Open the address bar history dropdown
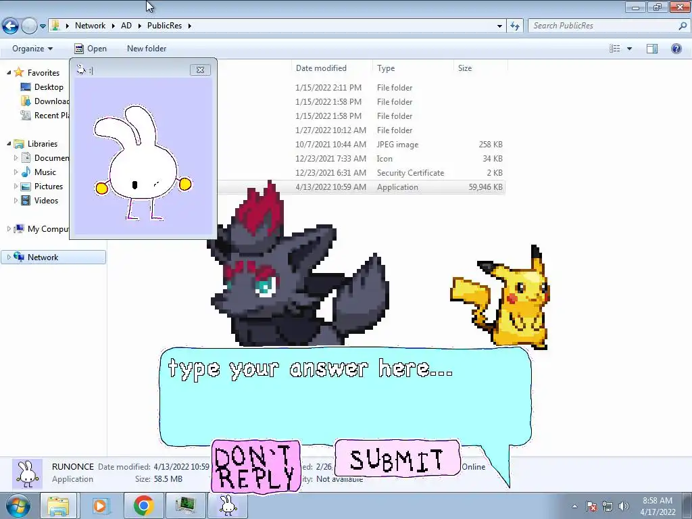692x519 pixels. pyautogui.click(x=499, y=26)
